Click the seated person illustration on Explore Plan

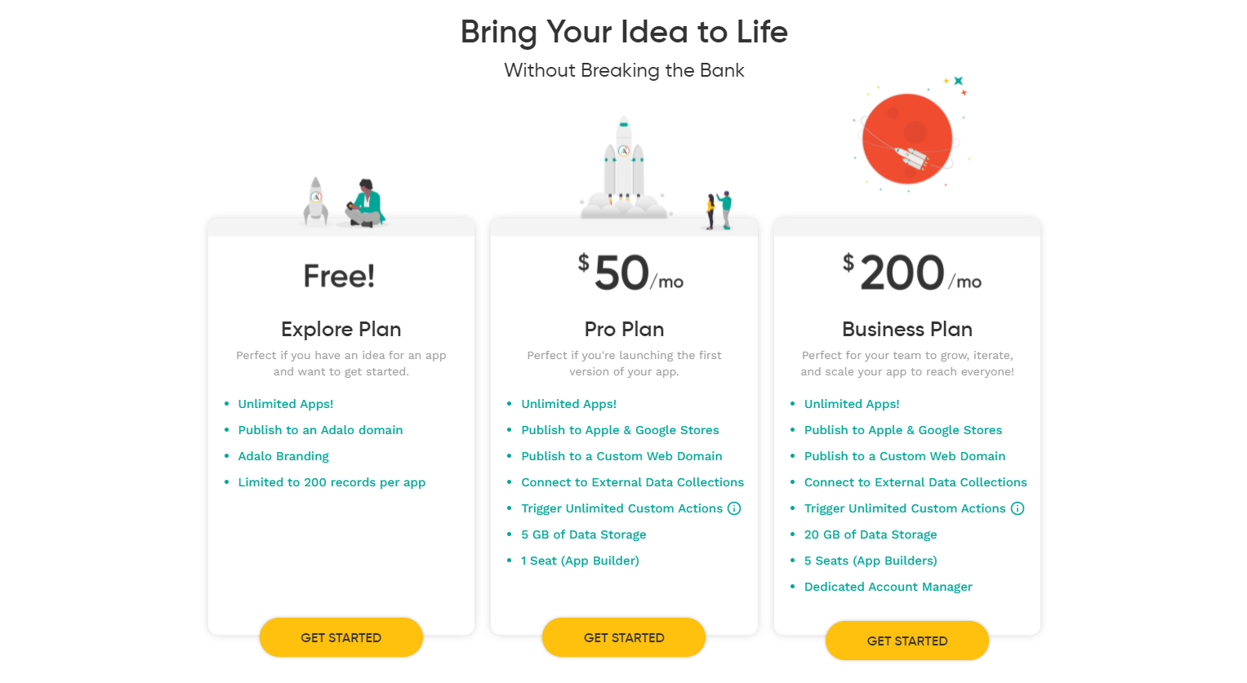point(364,203)
